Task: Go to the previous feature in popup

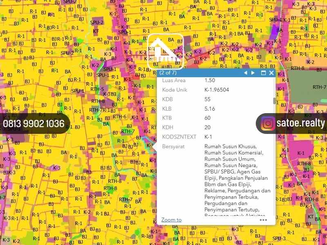Action: (x=246, y=73)
